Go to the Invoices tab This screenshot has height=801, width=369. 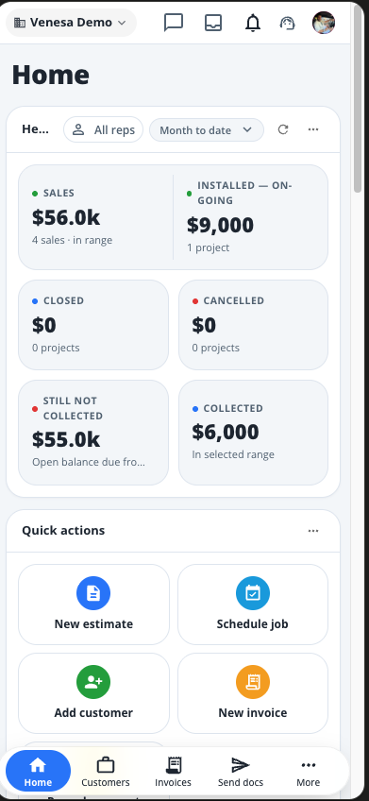pos(173,772)
